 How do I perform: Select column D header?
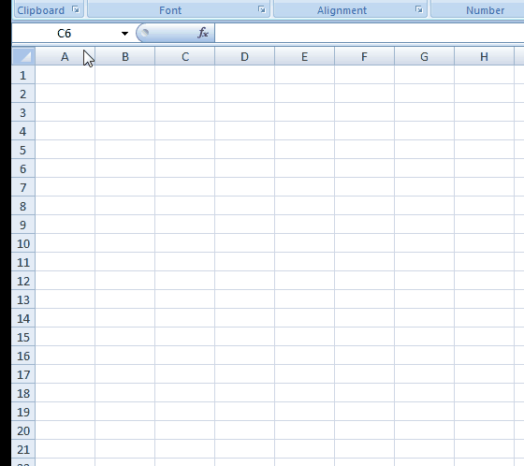pyautogui.click(x=244, y=56)
